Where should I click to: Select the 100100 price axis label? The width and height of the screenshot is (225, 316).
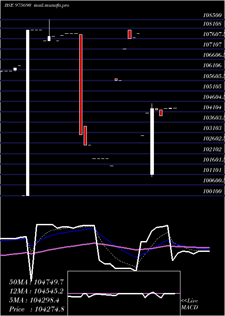pyautogui.click(x=213, y=191)
